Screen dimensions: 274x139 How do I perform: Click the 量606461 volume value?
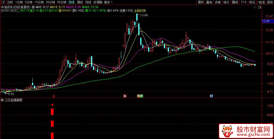coord(65,10)
